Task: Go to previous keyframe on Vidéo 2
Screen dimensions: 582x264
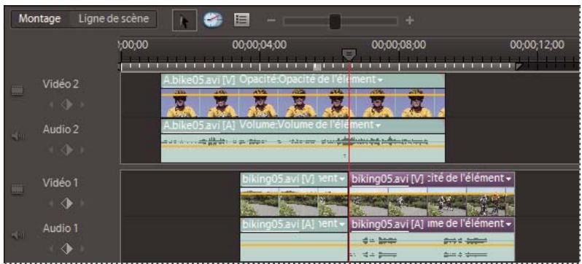Action: pos(52,105)
